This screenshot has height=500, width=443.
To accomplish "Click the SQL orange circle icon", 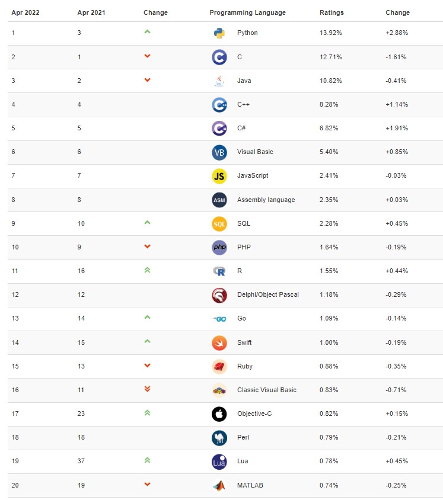I will (219, 223).
